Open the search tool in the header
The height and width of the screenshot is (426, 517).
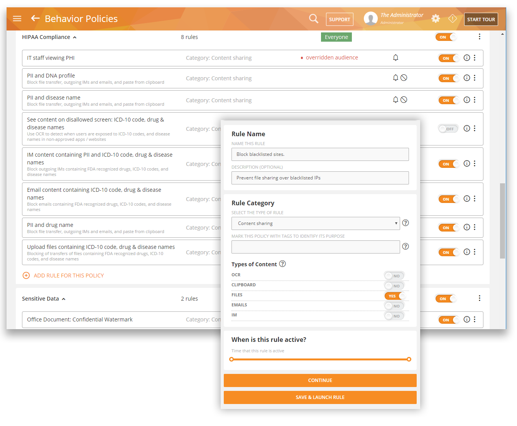pos(313,19)
